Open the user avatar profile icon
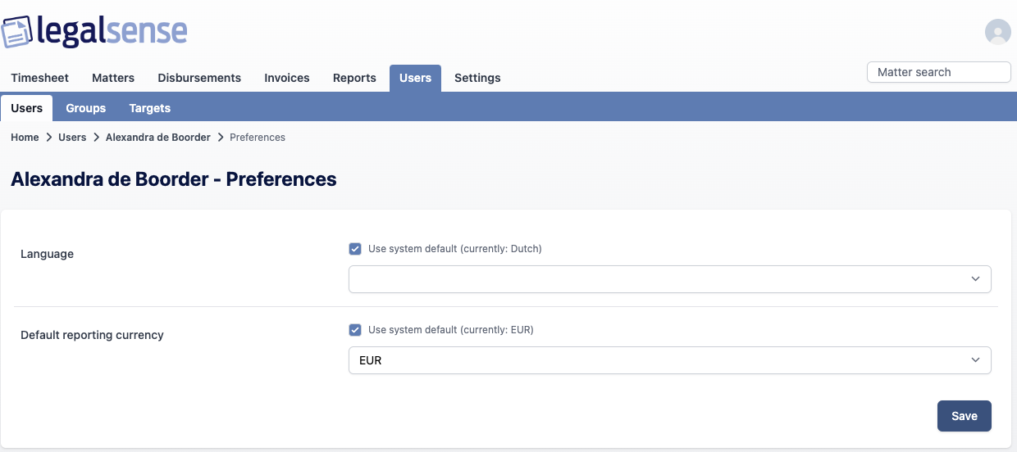 point(997,31)
